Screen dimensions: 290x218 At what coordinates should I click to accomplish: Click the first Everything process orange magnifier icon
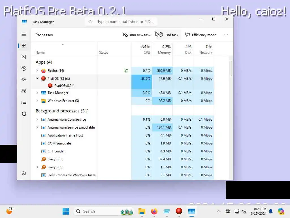pyautogui.click(x=43, y=159)
